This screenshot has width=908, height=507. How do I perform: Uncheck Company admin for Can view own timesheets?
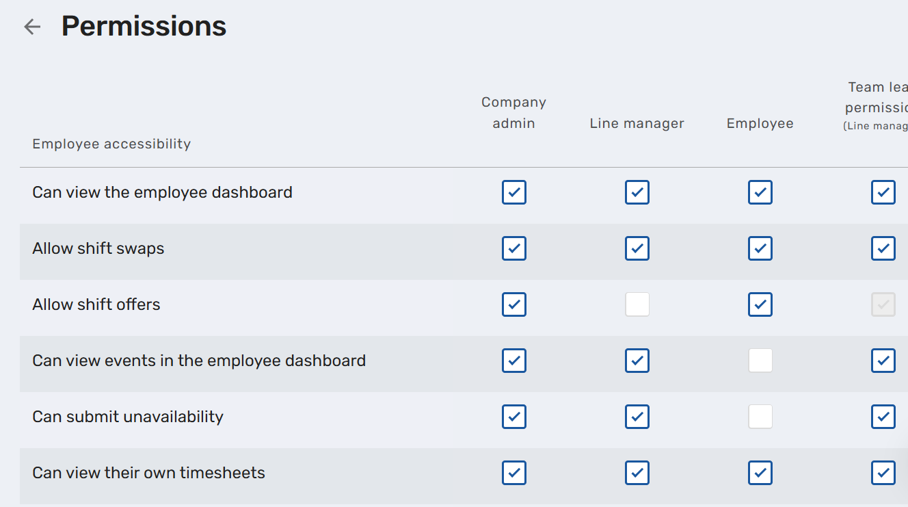coord(513,473)
